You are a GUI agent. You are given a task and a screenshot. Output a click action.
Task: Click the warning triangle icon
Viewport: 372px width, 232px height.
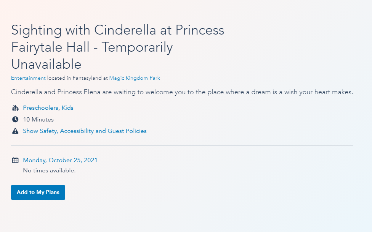pyautogui.click(x=15, y=131)
